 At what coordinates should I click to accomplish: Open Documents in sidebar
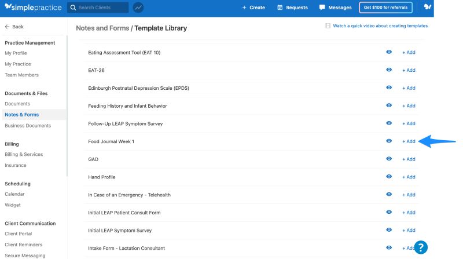17,104
